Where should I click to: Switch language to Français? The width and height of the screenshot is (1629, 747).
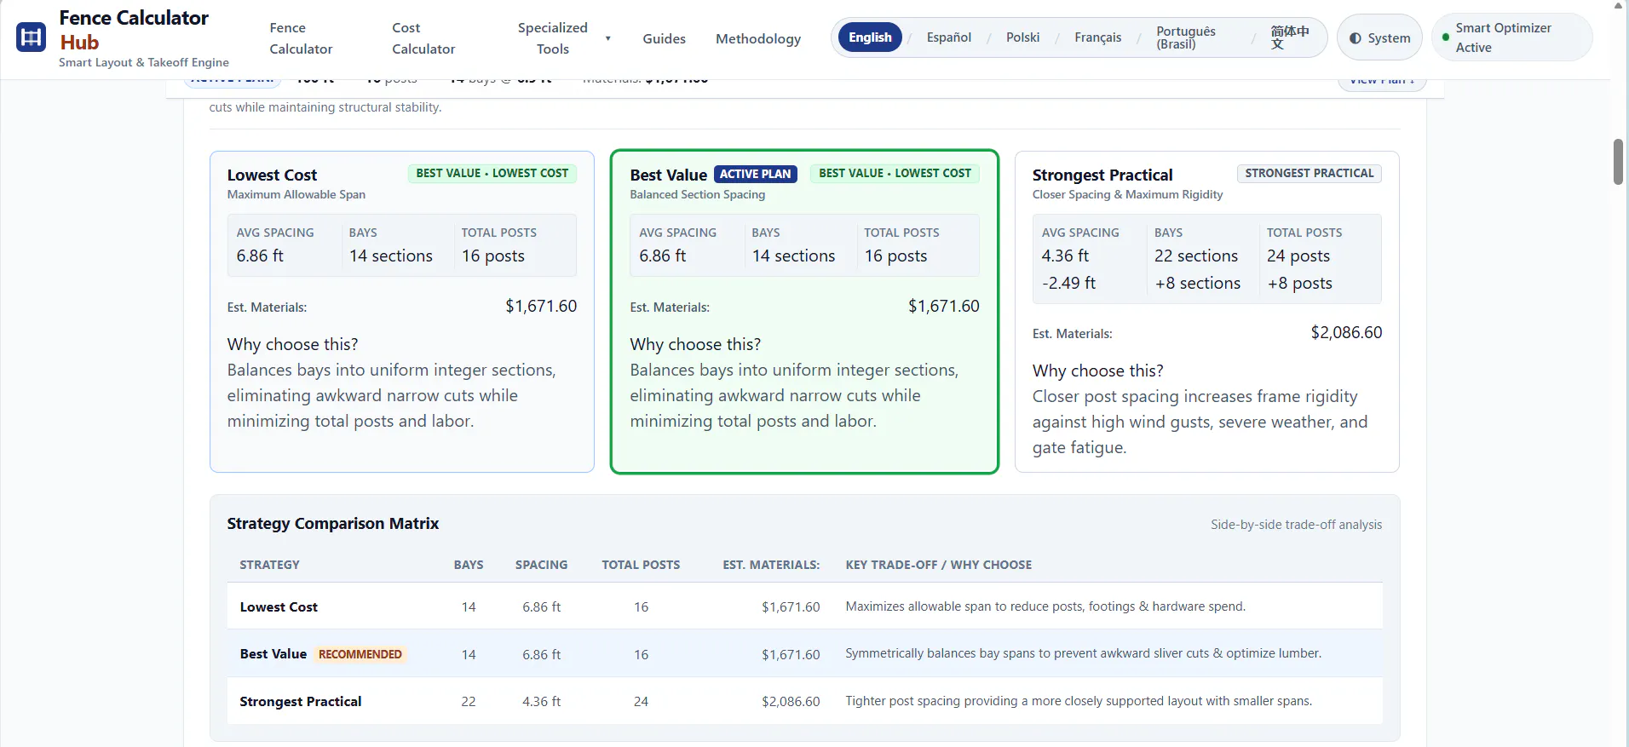point(1097,37)
